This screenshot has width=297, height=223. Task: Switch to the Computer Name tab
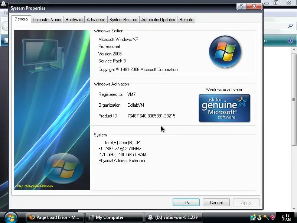click(x=47, y=20)
